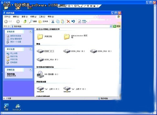Click the Paste clipboard icon

[x=62, y=21]
